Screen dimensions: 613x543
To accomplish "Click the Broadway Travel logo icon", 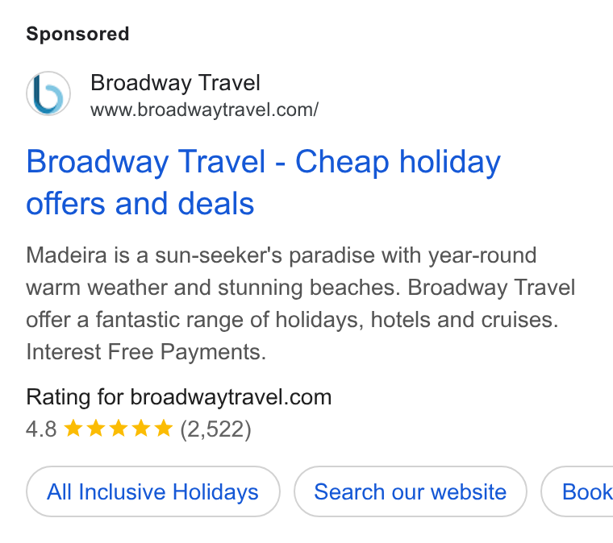I will 48,93.
